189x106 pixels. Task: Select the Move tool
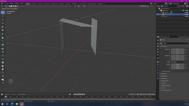tap(3, 20)
